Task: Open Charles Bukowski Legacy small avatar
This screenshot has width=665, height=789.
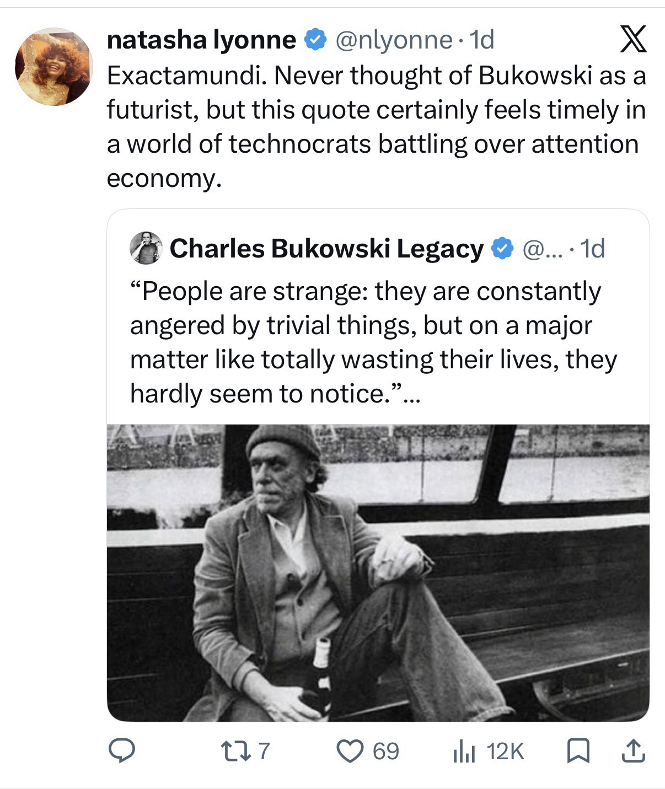Action: coord(146,248)
